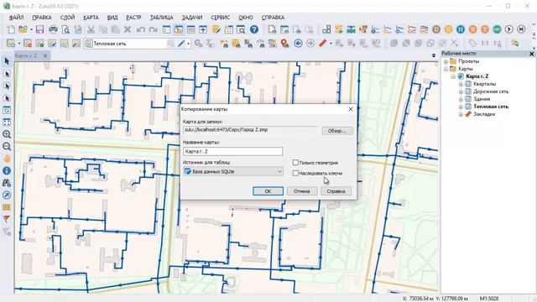Click the Undo arrow icon
The width and height of the screenshot is (537, 302).
140,29
